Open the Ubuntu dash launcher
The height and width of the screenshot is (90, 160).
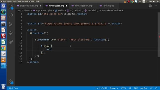[x=3, y=6]
